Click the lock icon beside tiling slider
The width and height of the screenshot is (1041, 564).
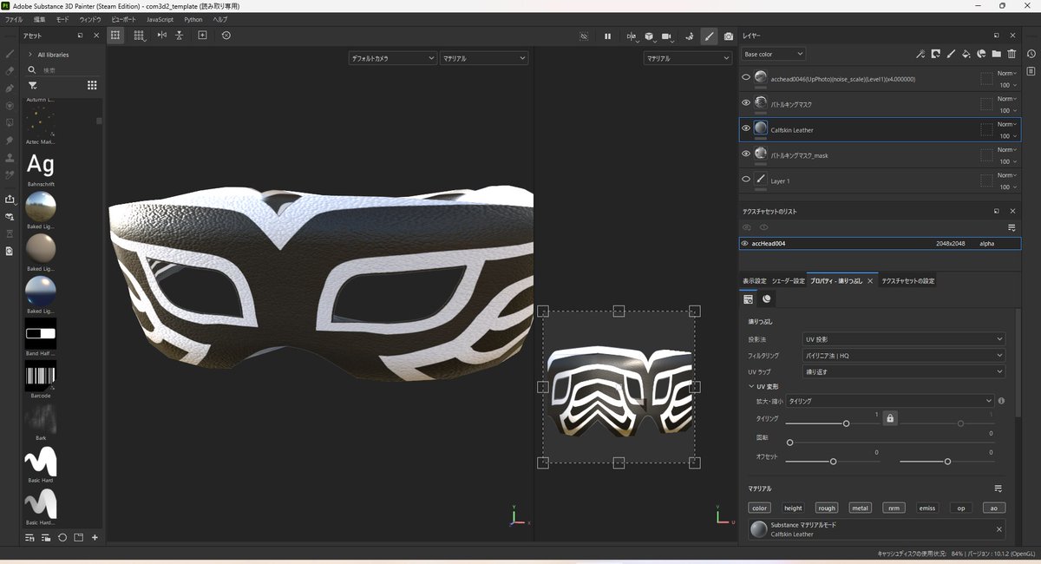890,418
